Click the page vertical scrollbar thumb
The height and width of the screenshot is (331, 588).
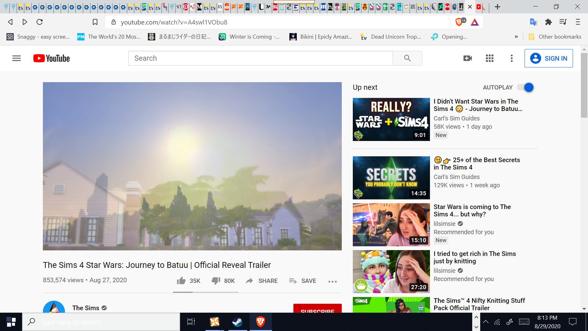[584, 85]
